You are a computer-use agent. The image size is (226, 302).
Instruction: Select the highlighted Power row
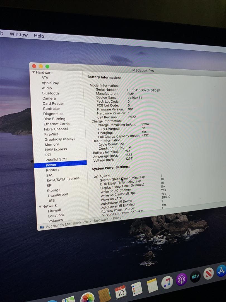coord(60,164)
